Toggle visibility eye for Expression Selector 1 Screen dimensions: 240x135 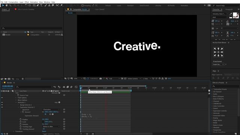click(x=2, y=107)
